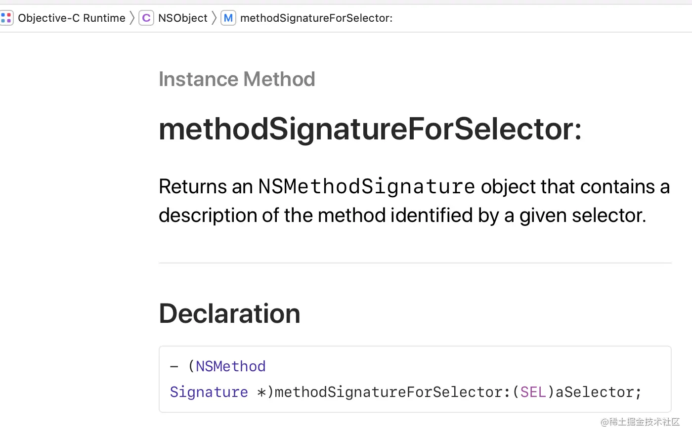Click the Instance Method gray label
This screenshot has width=692, height=439.
[x=237, y=79]
